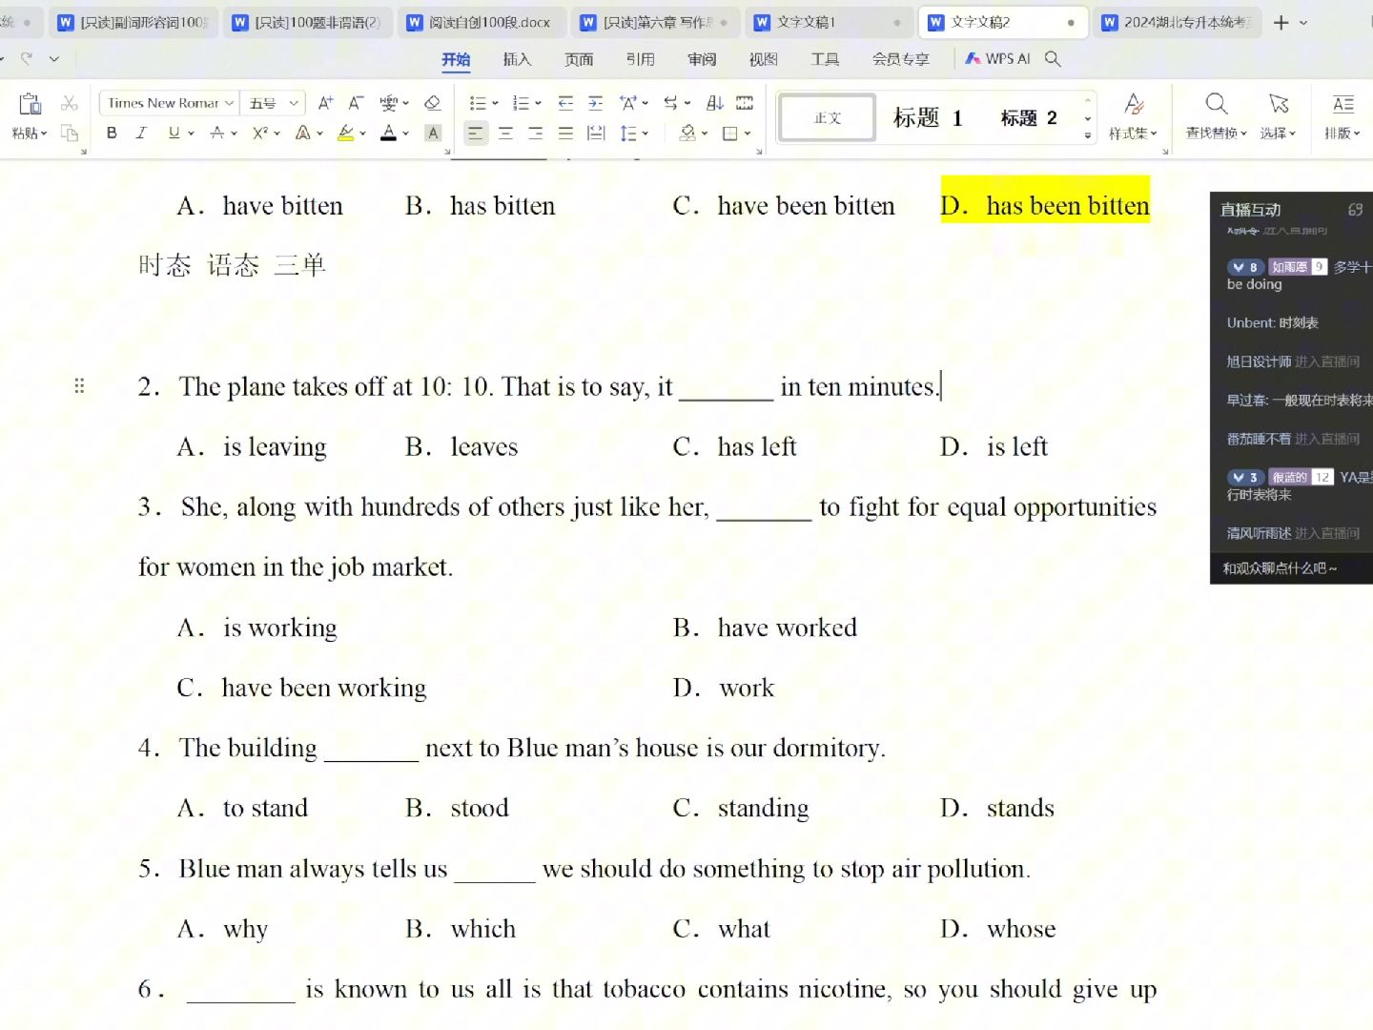Click the paragraph shading bucket icon

coord(687,134)
